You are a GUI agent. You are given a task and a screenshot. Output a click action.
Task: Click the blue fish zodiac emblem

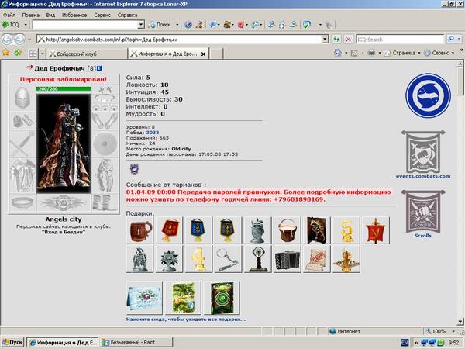428,95
